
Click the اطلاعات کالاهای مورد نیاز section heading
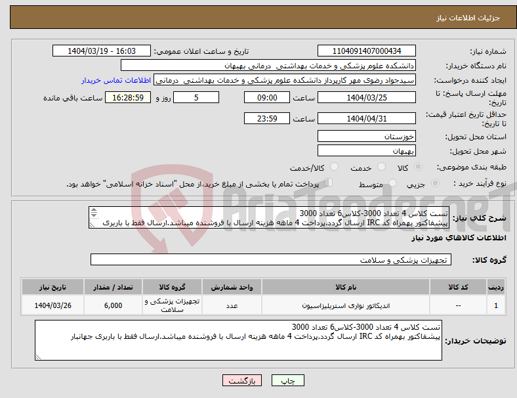click(x=459, y=238)
